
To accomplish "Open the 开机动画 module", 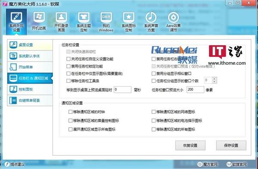I will point(39,21).
